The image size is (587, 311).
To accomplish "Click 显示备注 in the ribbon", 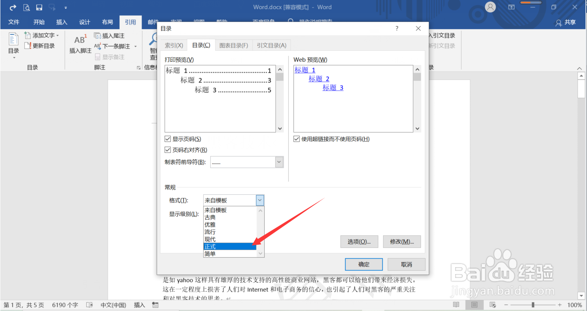I will [109, 57].
